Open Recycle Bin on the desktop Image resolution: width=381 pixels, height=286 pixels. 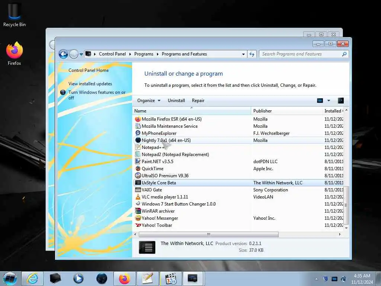(x=15, y=15)
